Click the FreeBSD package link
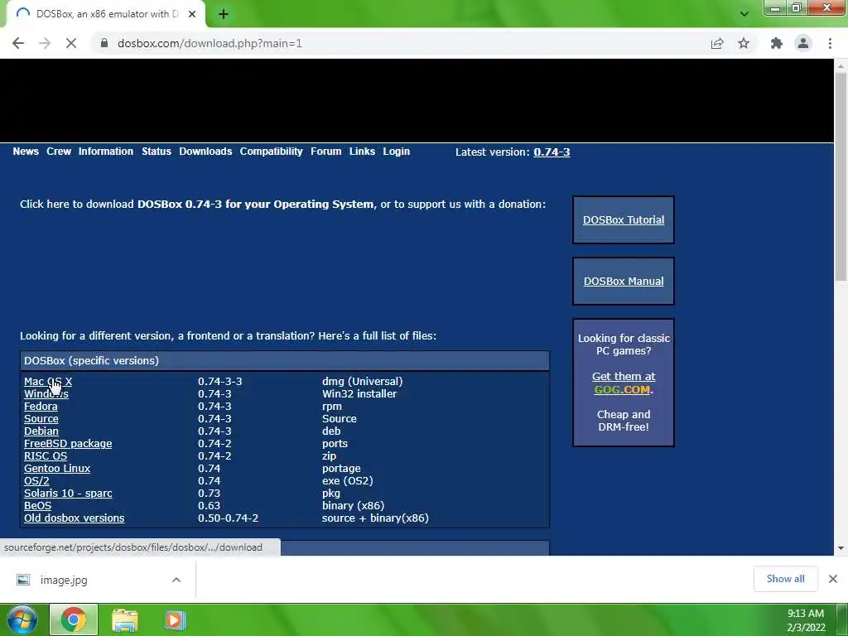The width and height of the screenshot is (848, 636). tap(68, 444)
